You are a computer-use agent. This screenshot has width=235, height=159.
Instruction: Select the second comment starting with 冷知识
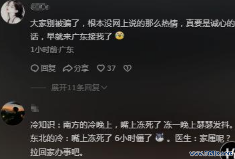[x=131, y=138]
